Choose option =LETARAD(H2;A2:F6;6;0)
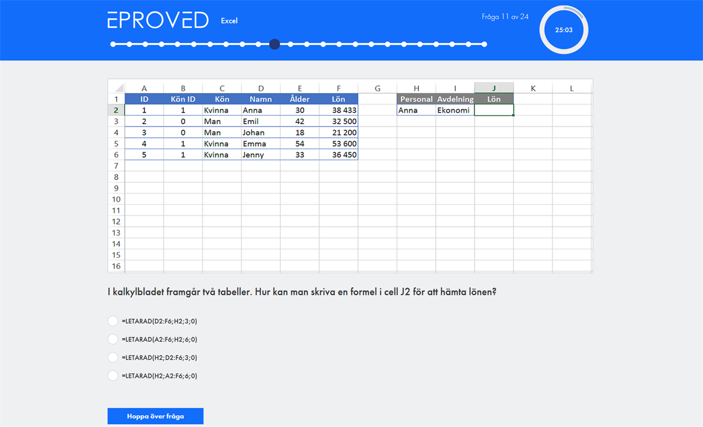The width and height of the screenshot is (703, 427). 113,376
